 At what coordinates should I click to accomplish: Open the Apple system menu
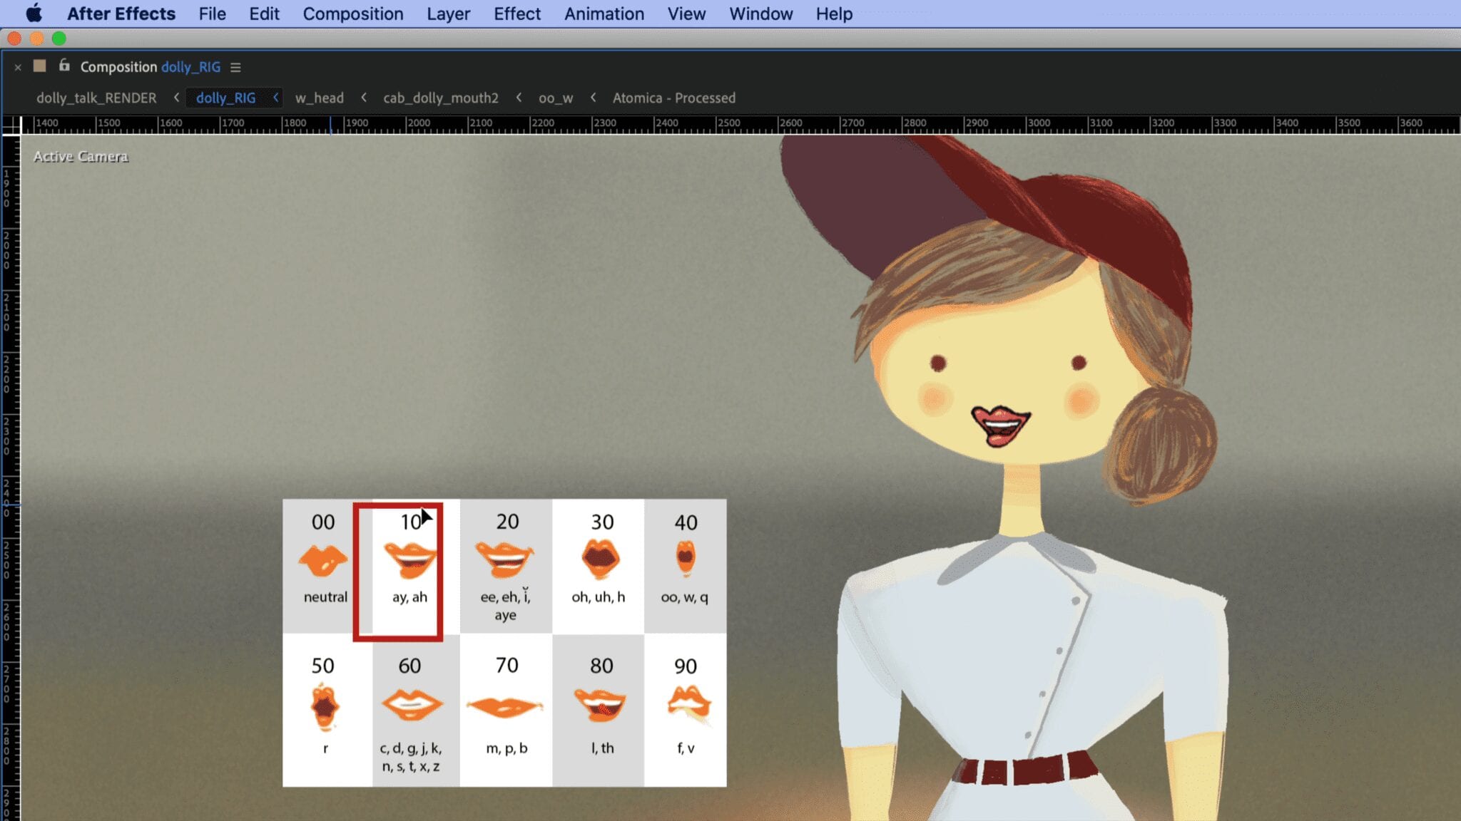34,14
